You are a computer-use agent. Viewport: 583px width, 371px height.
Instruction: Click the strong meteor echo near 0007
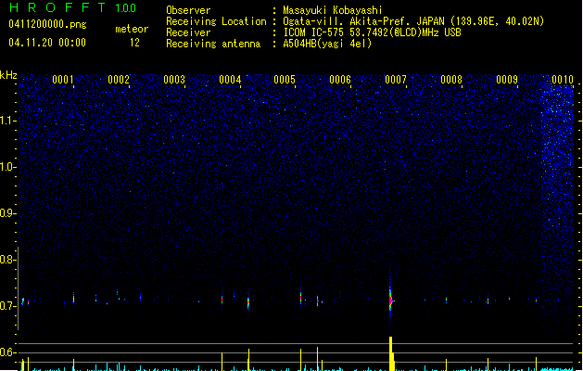[x=390, y=300]
